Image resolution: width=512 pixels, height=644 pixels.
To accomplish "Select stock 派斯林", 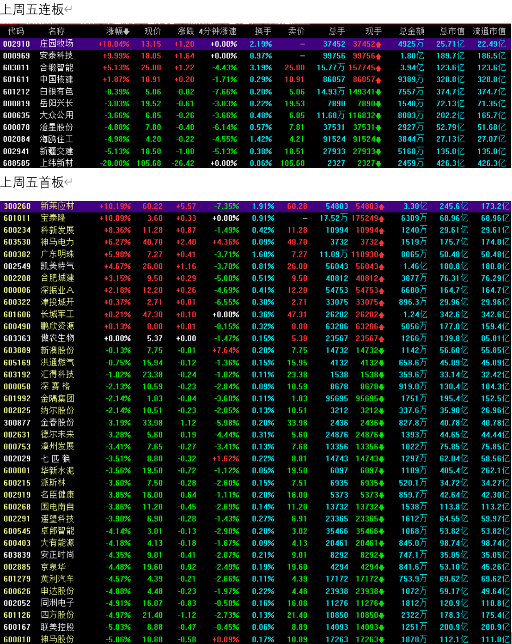I will (53, 483).
